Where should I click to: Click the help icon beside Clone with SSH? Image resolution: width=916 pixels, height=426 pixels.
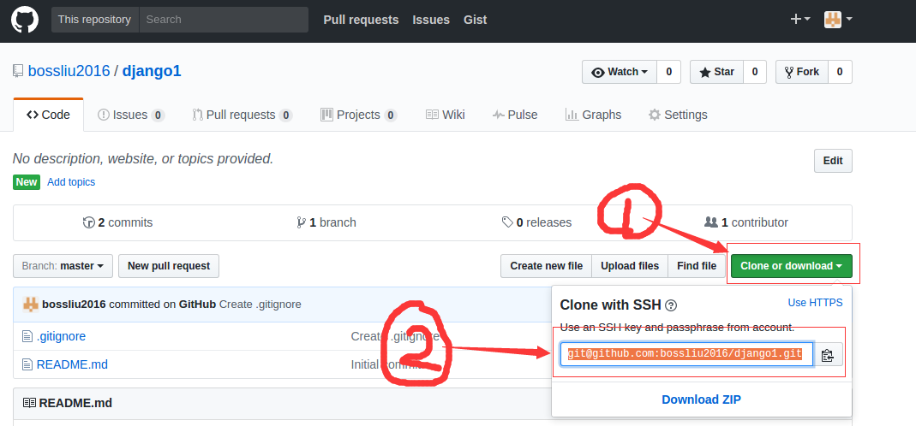click(671, 305)
